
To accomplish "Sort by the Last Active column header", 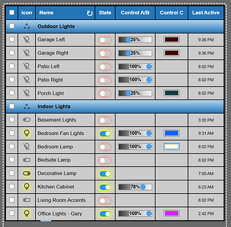I will 206,13.
